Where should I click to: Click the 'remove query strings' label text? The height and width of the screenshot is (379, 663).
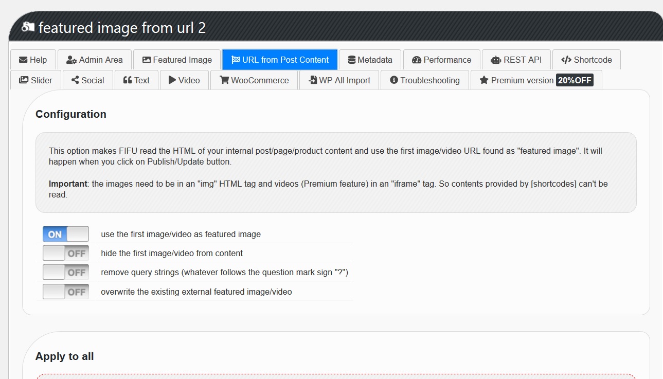(x=225, y=273)
